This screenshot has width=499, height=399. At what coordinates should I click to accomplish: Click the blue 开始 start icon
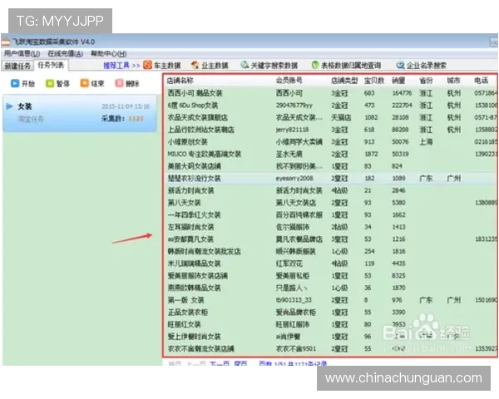click(x=15, y=83)
